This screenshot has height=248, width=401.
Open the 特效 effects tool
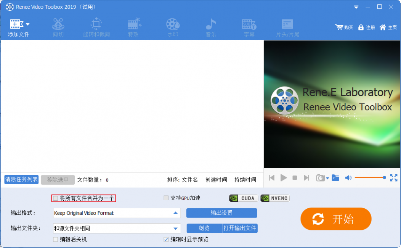[133, 27]
